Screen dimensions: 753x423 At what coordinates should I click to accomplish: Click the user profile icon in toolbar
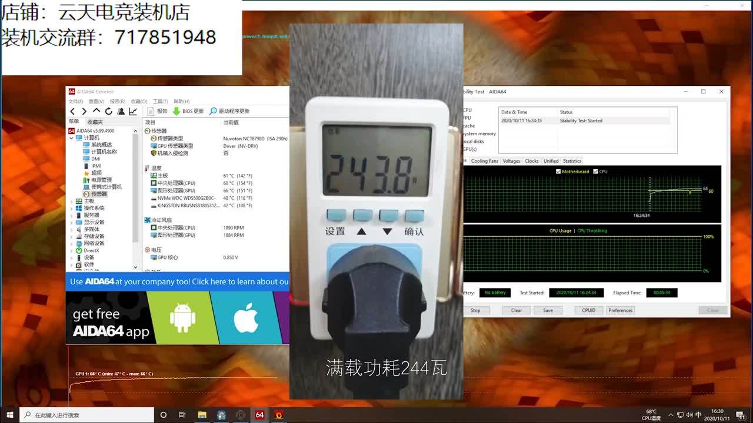click(121, 111)
